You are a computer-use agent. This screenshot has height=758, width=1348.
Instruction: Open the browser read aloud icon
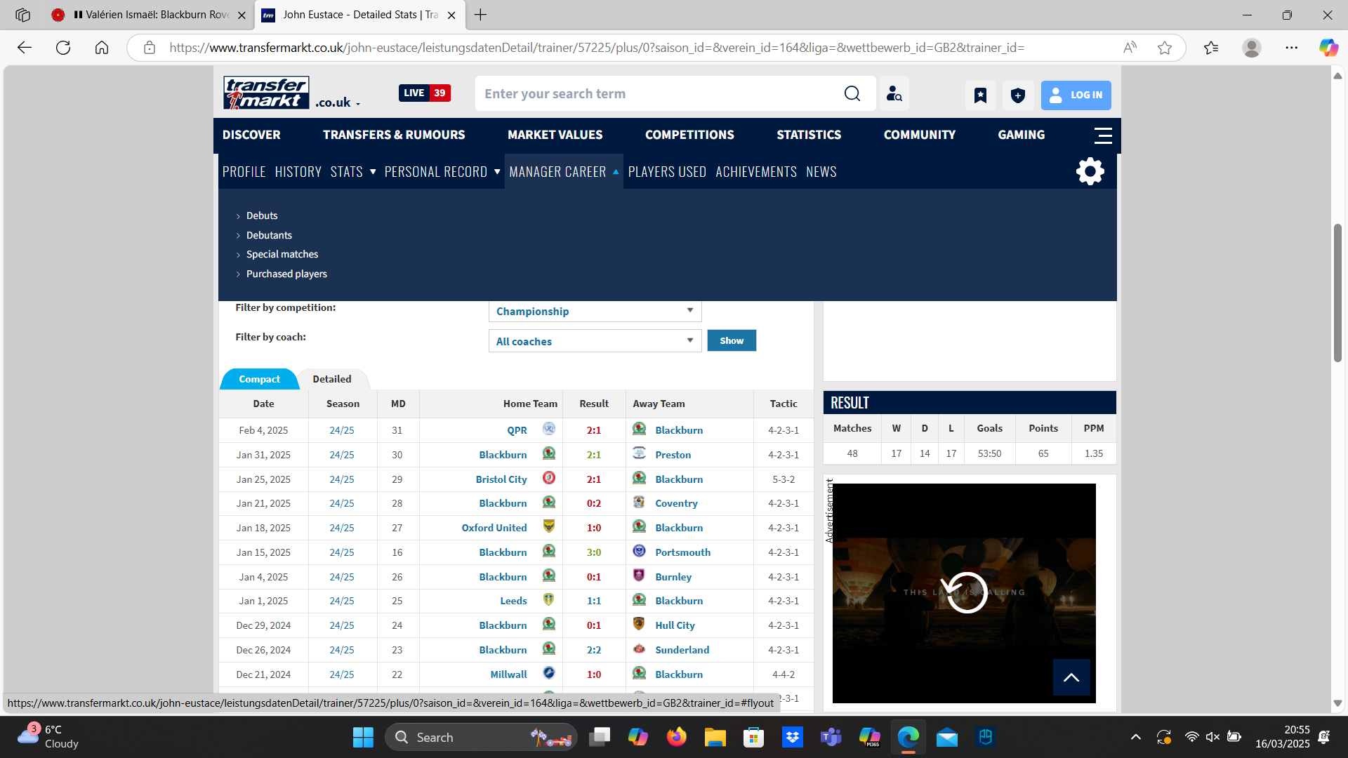pyautogui.click(x=1130, y=48)
